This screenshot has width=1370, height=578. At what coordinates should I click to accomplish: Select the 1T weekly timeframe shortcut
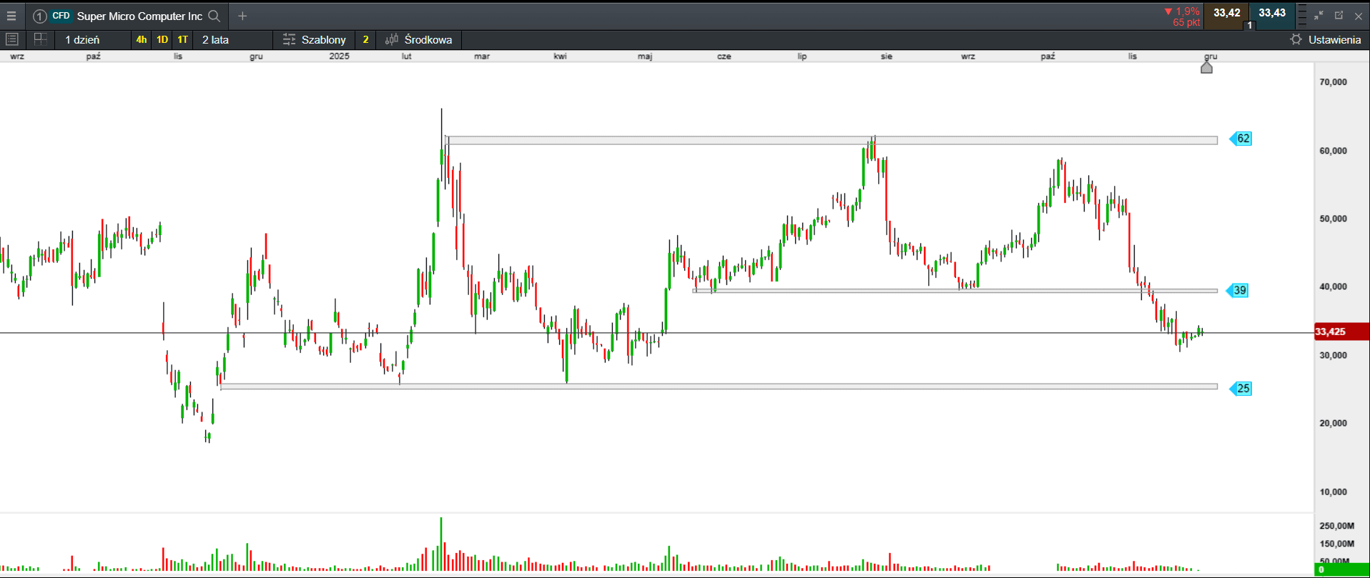click(x=182, y=39)
